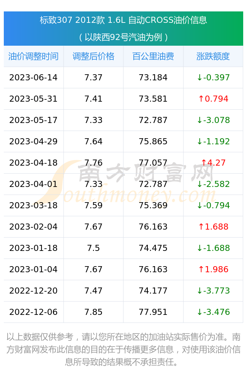Click the 涨跌额度 column header
Image resolution: width=247 pixels, height=372 pixels.
213,56
